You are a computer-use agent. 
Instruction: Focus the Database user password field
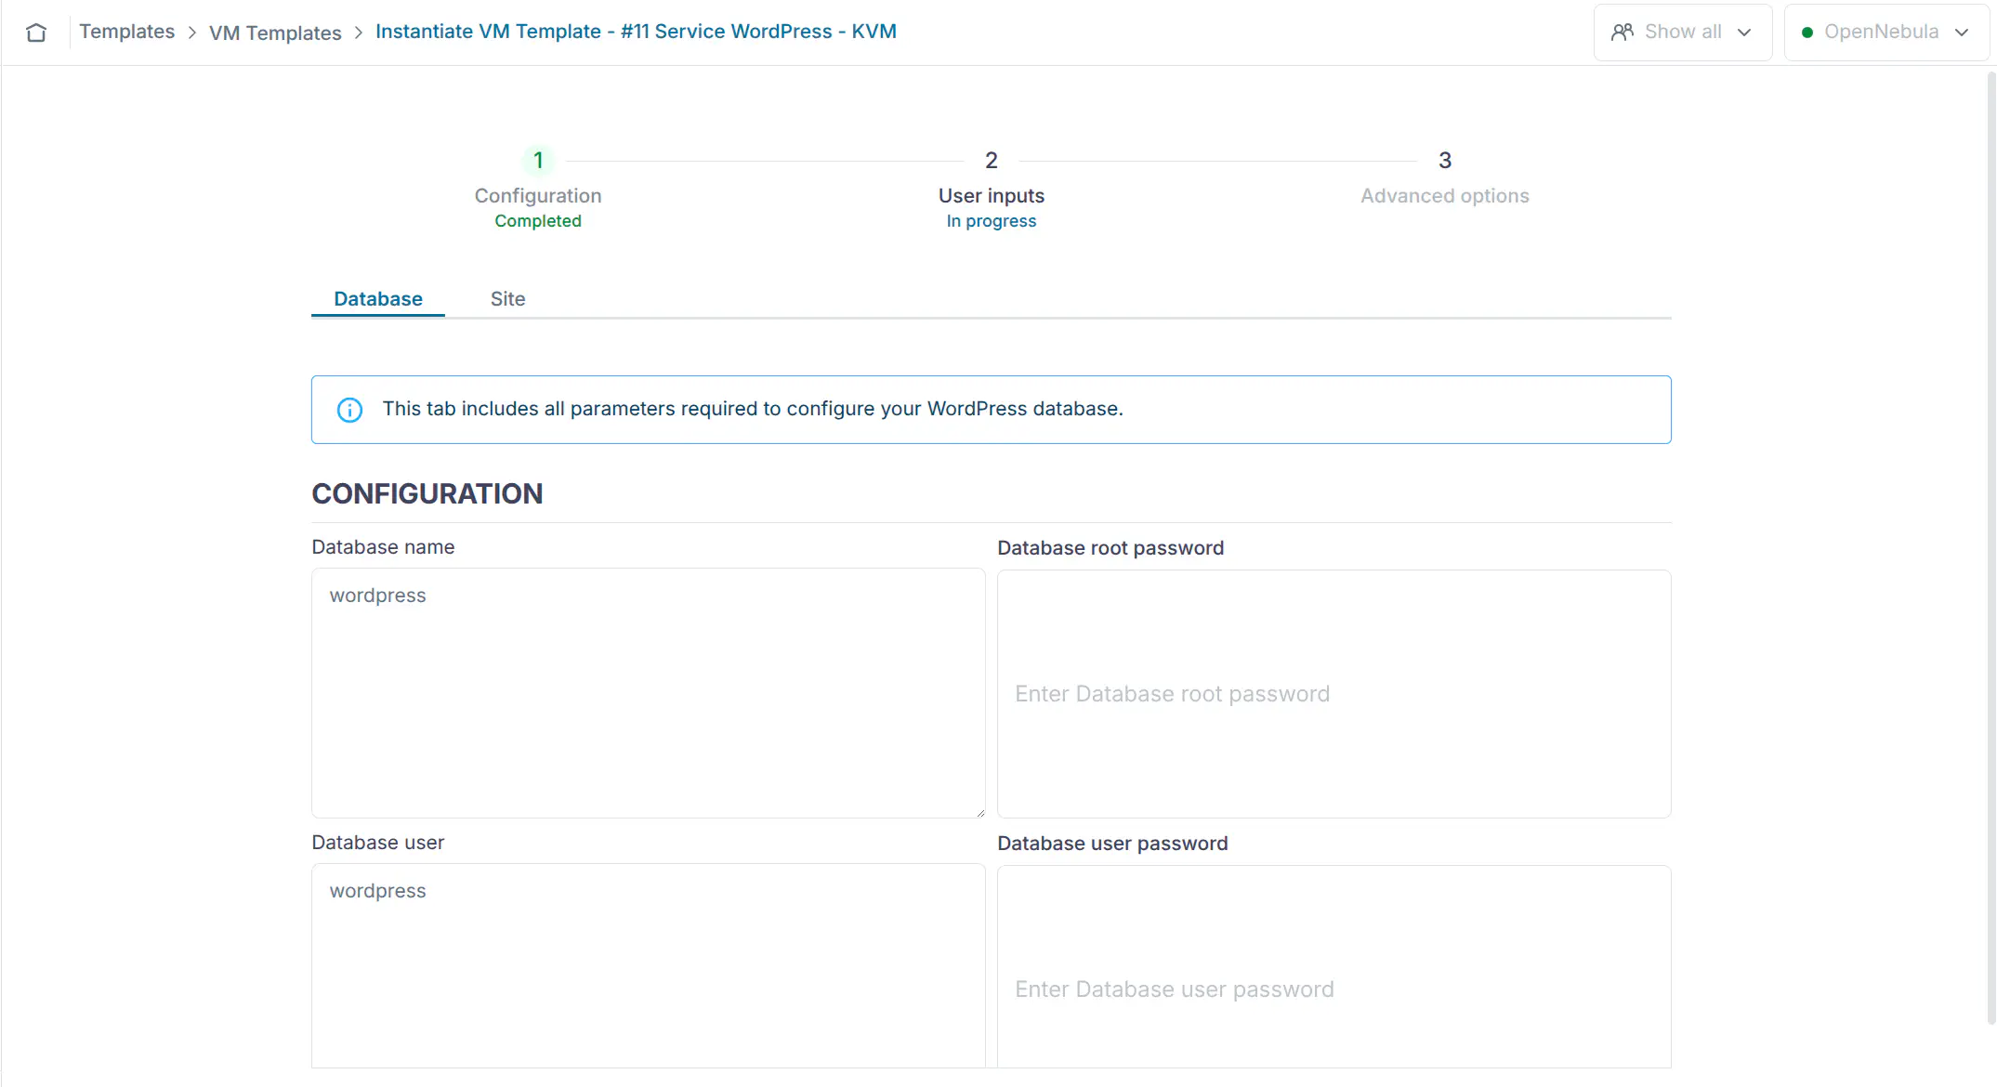[x=1334, y=967]
